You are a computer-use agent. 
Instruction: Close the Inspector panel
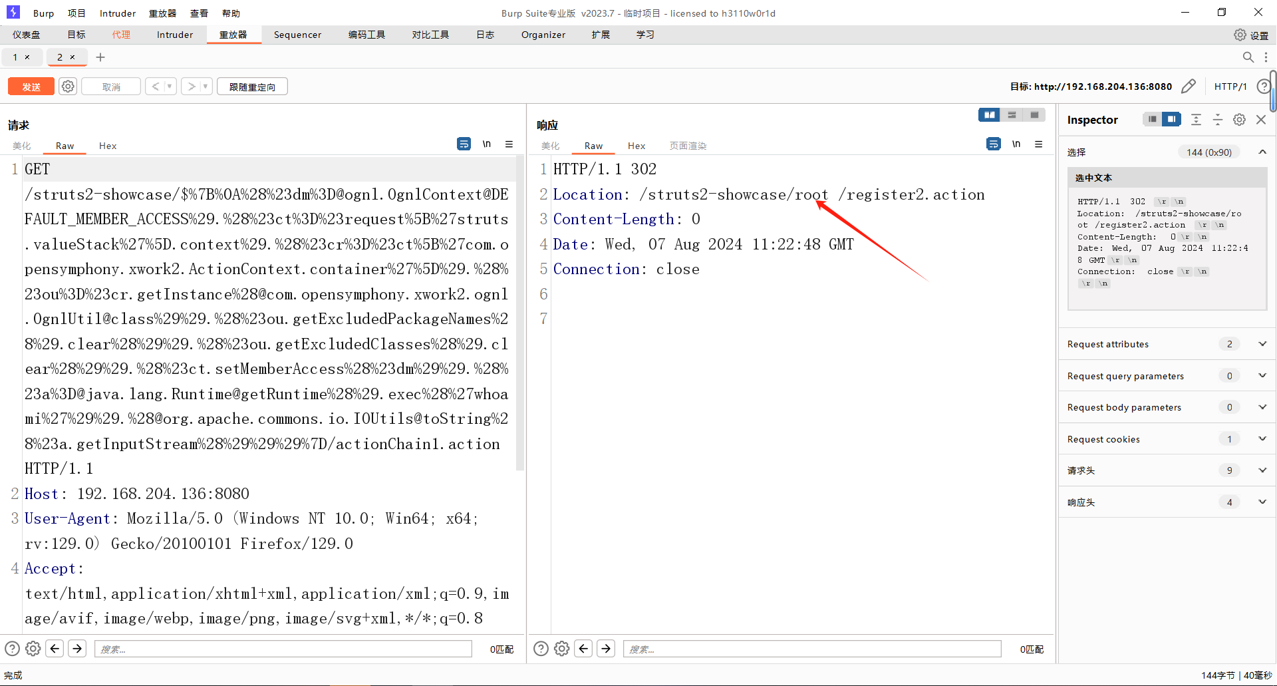coord(1261,119)
